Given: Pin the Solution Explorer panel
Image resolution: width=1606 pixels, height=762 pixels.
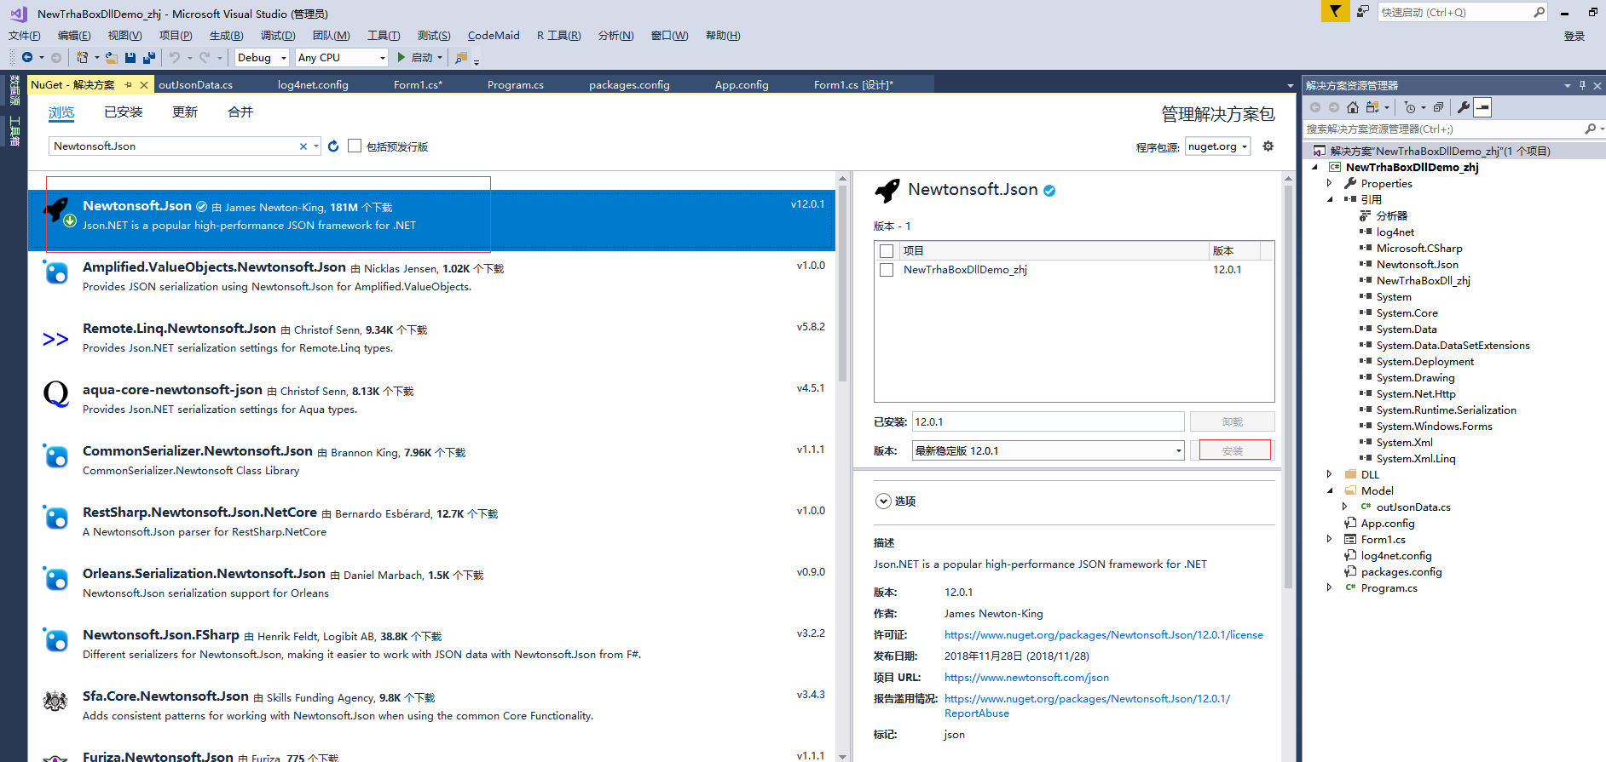Looking at the screenshot, I should coord(1582,85).
